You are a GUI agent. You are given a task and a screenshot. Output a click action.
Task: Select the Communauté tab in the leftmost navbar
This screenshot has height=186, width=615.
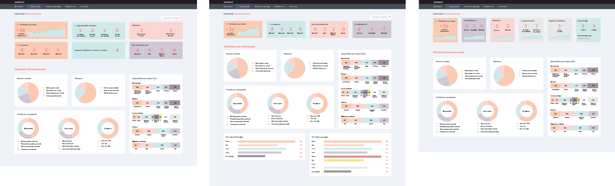(35, 6)
